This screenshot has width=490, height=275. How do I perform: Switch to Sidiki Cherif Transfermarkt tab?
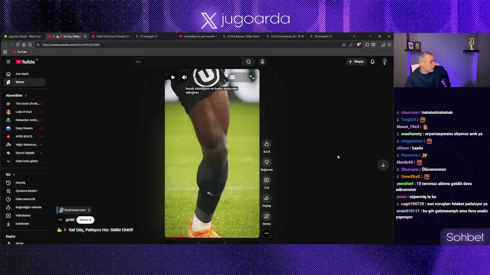click(x=111, y=36)
